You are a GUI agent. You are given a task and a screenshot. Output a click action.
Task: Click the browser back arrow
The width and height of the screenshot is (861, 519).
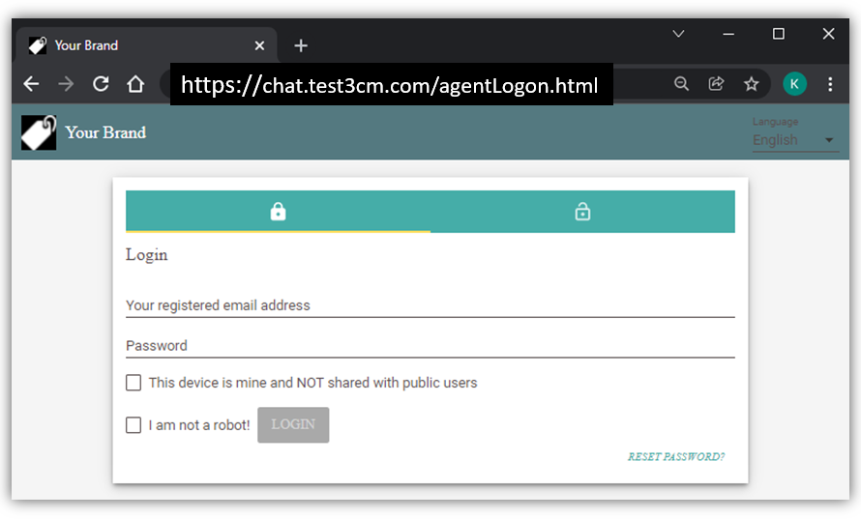tap(31, 84)
